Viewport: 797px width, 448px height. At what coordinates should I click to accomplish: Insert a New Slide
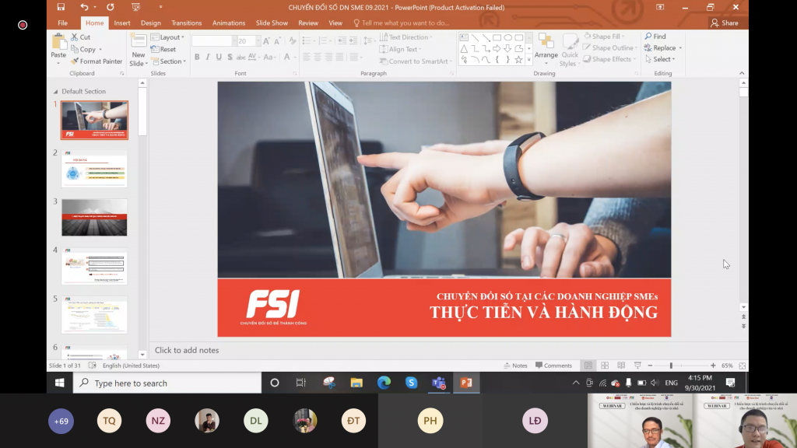pos(139,50)
